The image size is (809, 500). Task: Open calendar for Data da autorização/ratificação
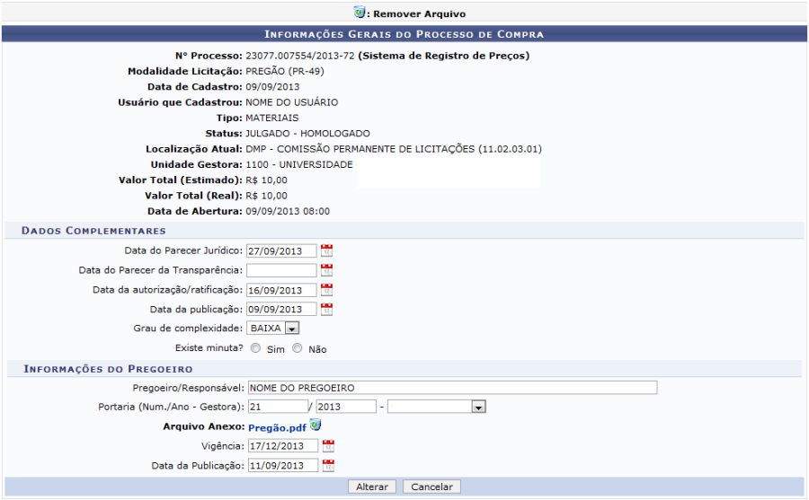pos(326,290)
